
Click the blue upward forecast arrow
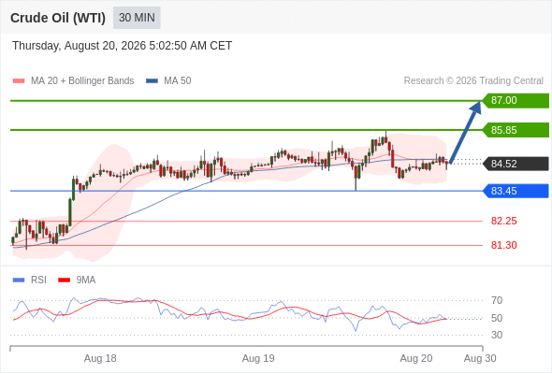(465, 132)
